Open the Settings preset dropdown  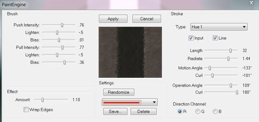point(130,102)
